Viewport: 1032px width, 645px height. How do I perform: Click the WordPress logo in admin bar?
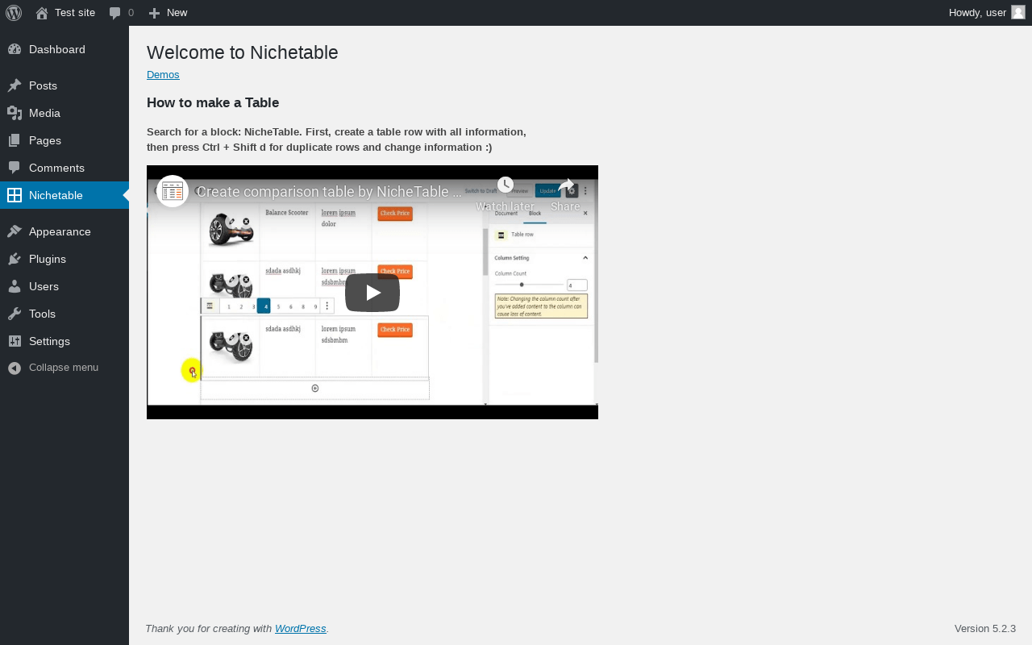tap(14, 13)
